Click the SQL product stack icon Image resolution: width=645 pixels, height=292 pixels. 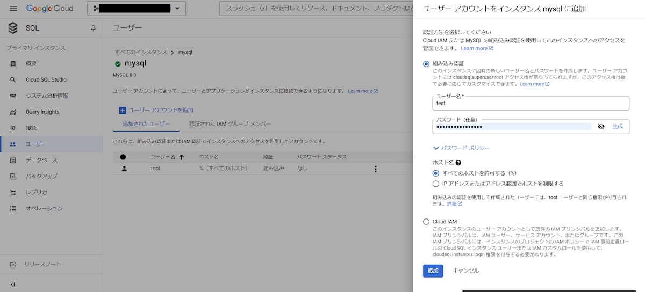pos(13,28)
